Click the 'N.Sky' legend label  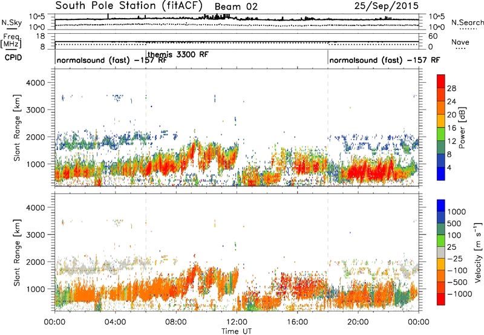point(11,22)
